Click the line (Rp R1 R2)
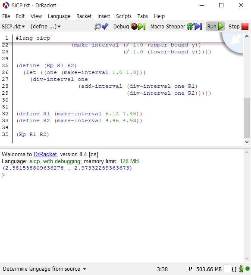The image size is (251, 275). [33, 135]
